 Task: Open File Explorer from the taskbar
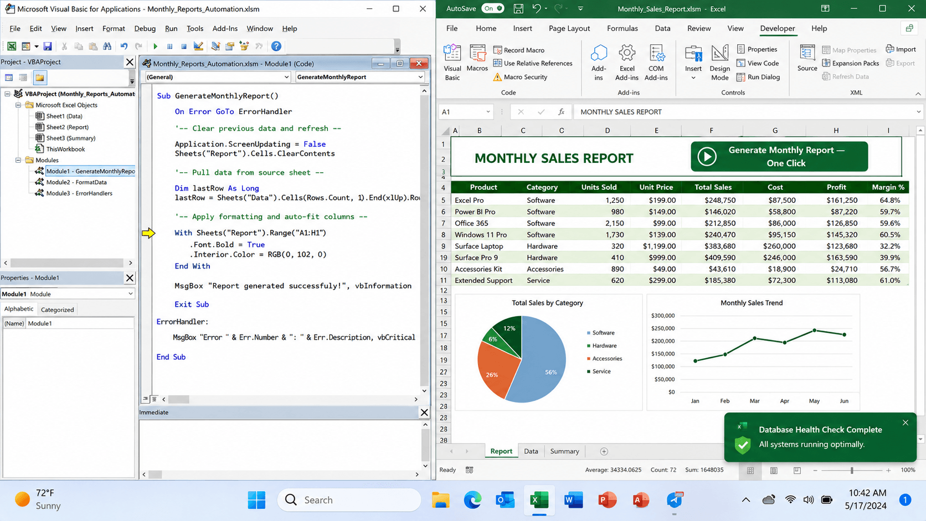tap(441, 500)
